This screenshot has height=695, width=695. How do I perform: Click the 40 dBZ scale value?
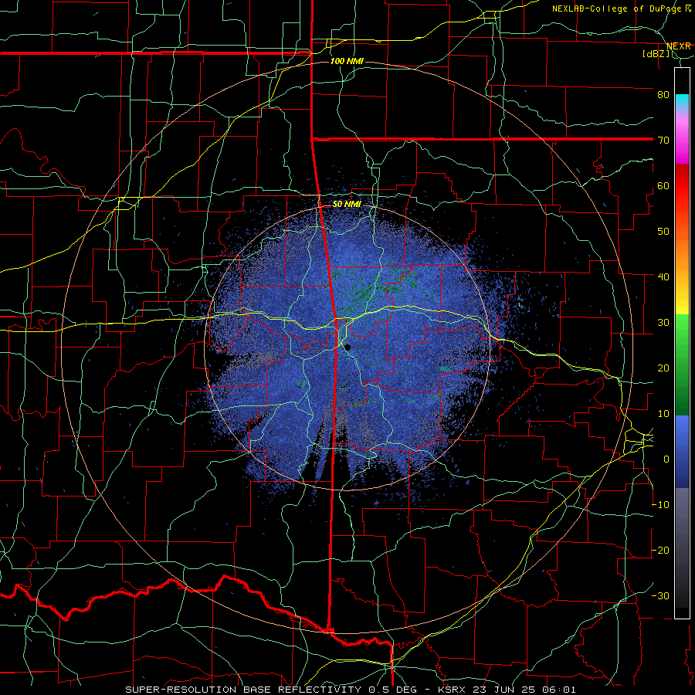pyautogui.click(x=663, y=277)
